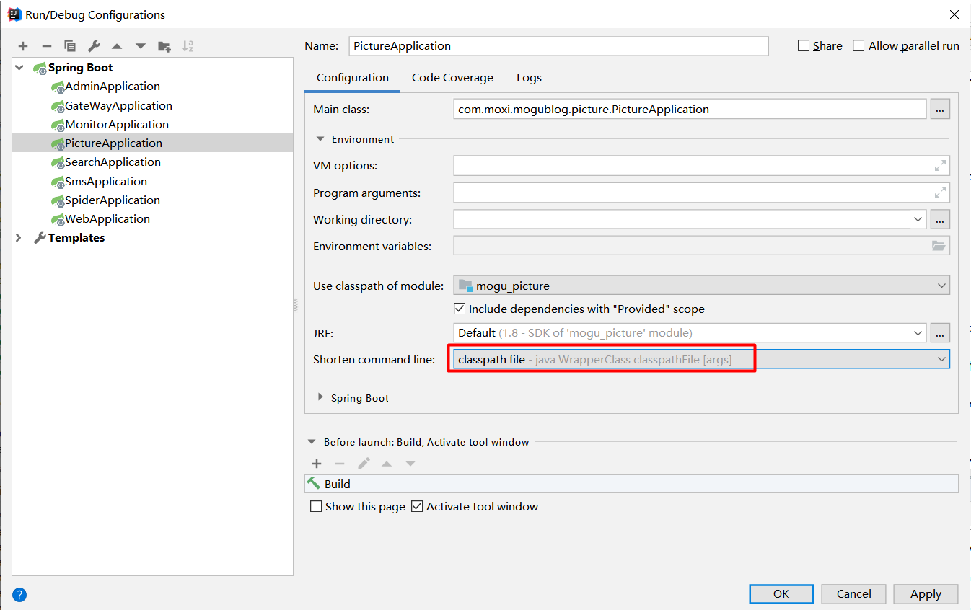Open Shorten command line dropdown
971x610 pixels.
click(941, 359)
